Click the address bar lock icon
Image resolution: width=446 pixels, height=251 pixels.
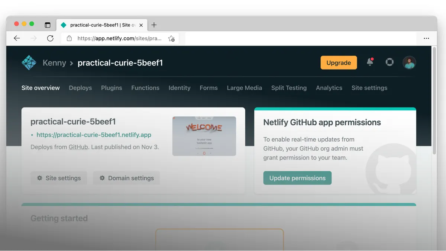pyautogui.click(x=69, y=38)
